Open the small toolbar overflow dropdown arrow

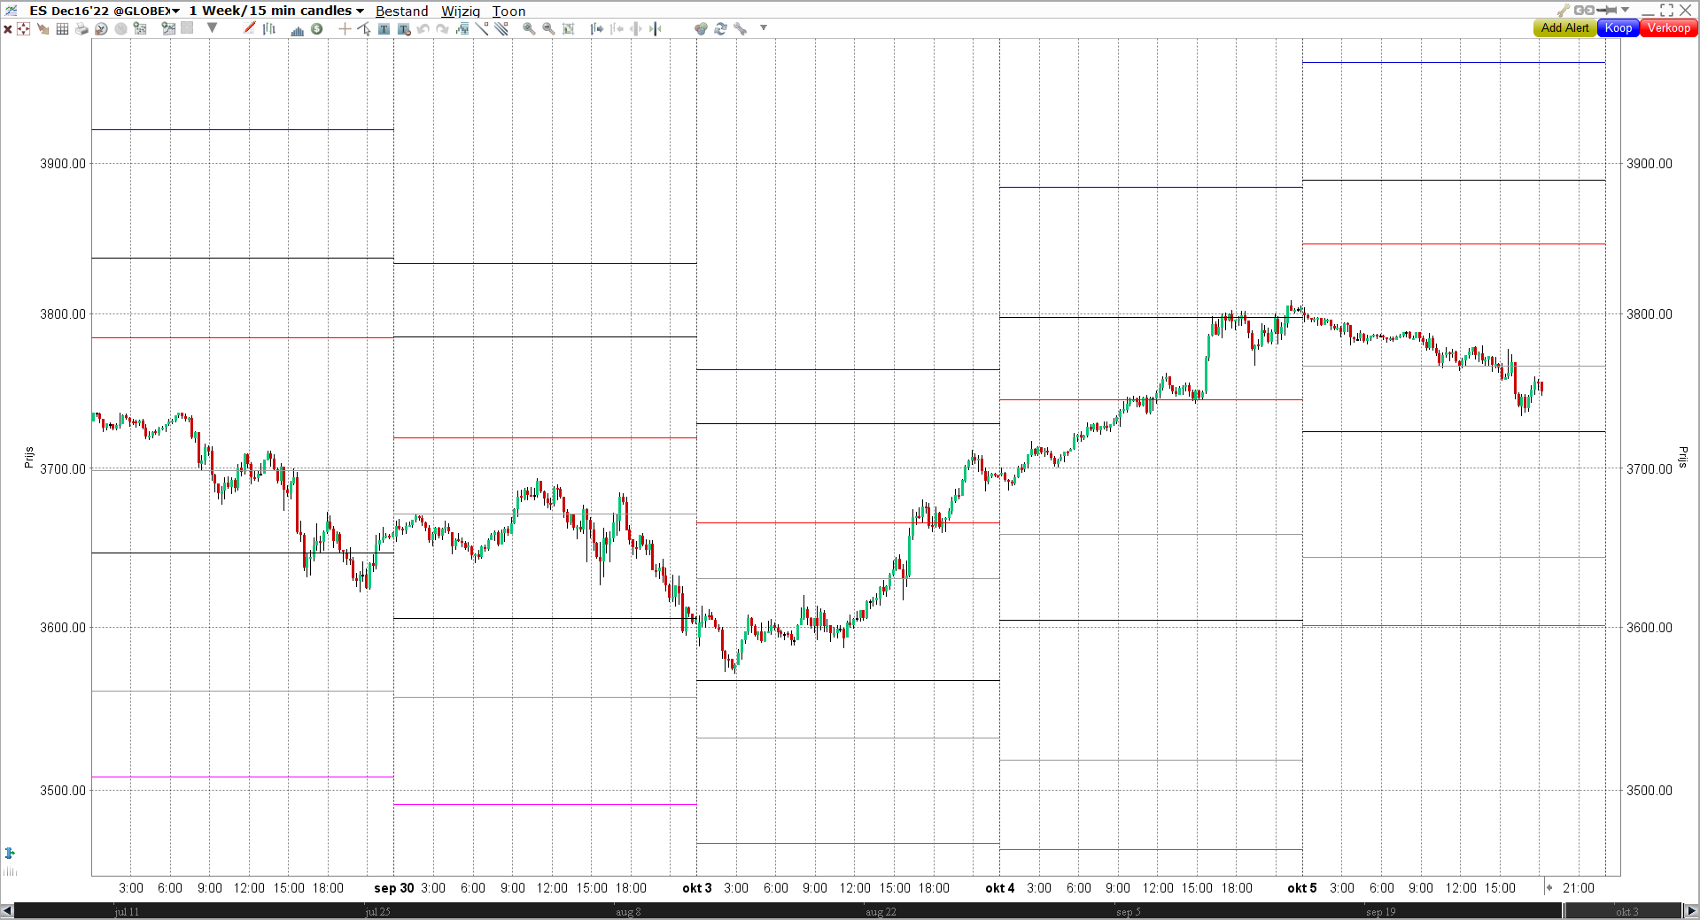pyautogui.click(x=763, y=27)
